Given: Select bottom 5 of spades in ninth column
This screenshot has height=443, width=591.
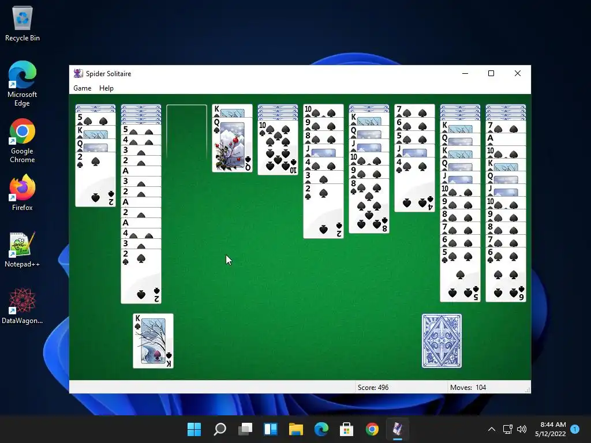Looking at the screenshot, I should (460, 275).
